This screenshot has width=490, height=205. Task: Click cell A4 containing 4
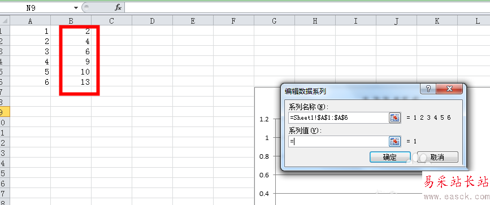tap(31, 61)
